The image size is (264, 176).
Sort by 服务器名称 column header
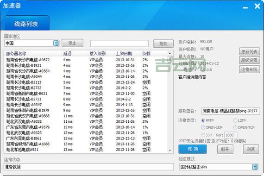tap(16, 54)
